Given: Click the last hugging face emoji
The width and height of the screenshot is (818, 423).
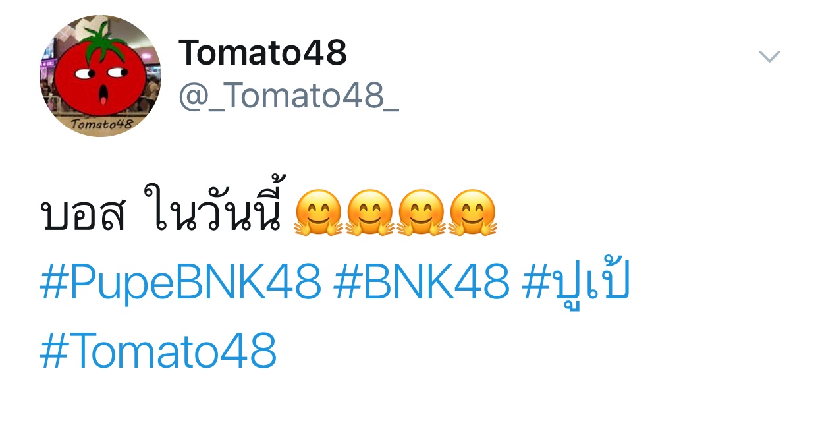Looking at the screenshot, I should (x=474, y=213).
